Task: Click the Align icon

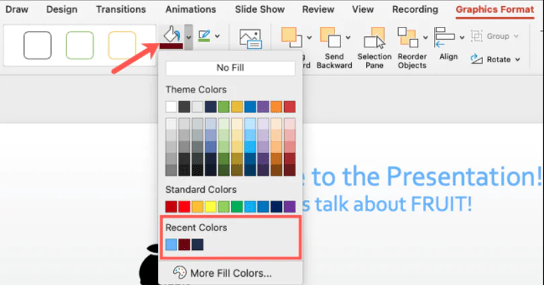Action: (445, 37)
